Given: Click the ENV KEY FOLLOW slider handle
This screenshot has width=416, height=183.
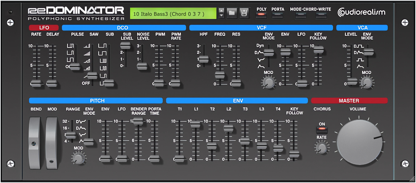Looking at the screenshot, I should [x=294, y=154].
